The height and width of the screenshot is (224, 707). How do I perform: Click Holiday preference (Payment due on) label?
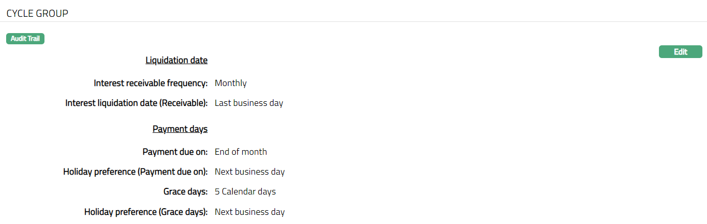coord(135,172)
